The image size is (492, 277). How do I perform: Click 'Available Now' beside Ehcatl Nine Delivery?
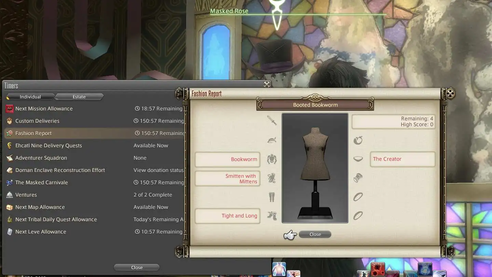point(151,146)
